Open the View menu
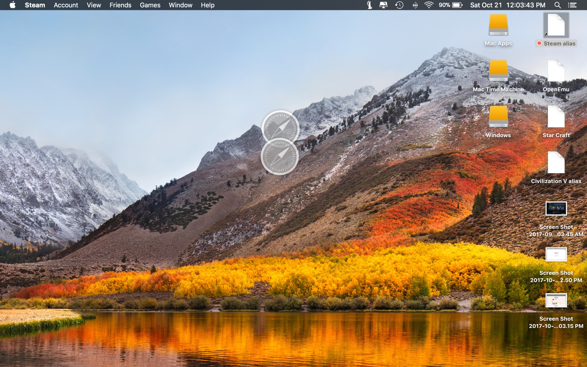587x367 pixels. (x=94, y=5)
